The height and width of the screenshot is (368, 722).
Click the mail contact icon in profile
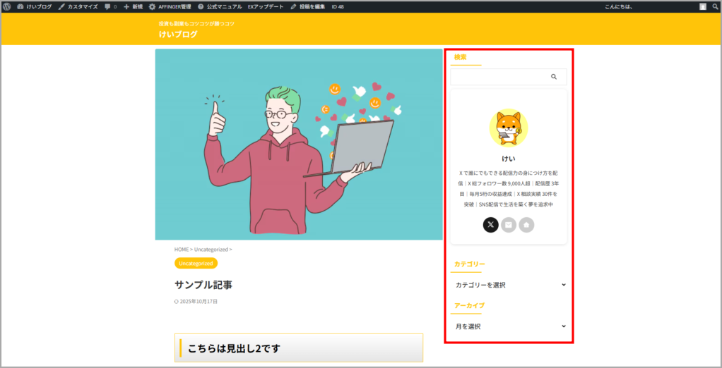click(509, 225)
